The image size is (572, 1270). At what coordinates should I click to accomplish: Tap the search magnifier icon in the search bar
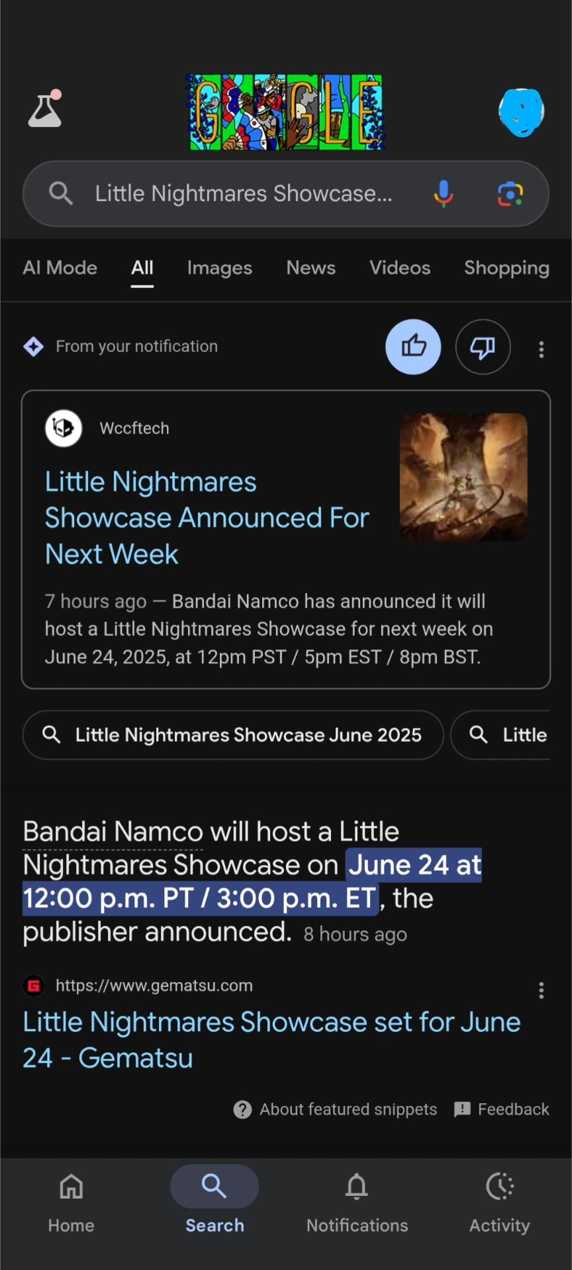coord(60,193)
